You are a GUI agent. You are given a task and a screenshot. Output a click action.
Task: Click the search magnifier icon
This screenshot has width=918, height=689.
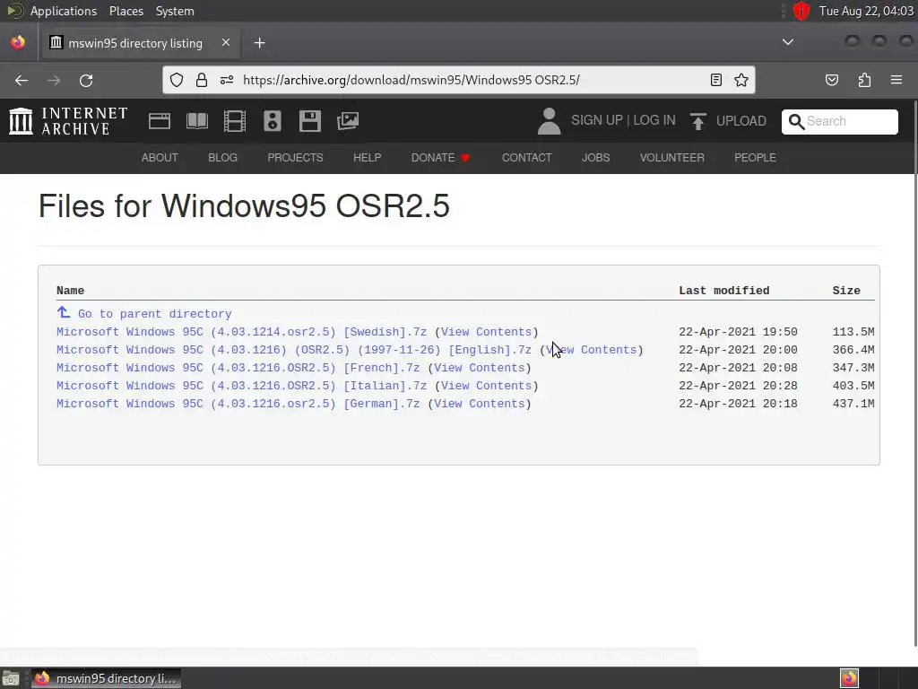[x=796, y=121]
